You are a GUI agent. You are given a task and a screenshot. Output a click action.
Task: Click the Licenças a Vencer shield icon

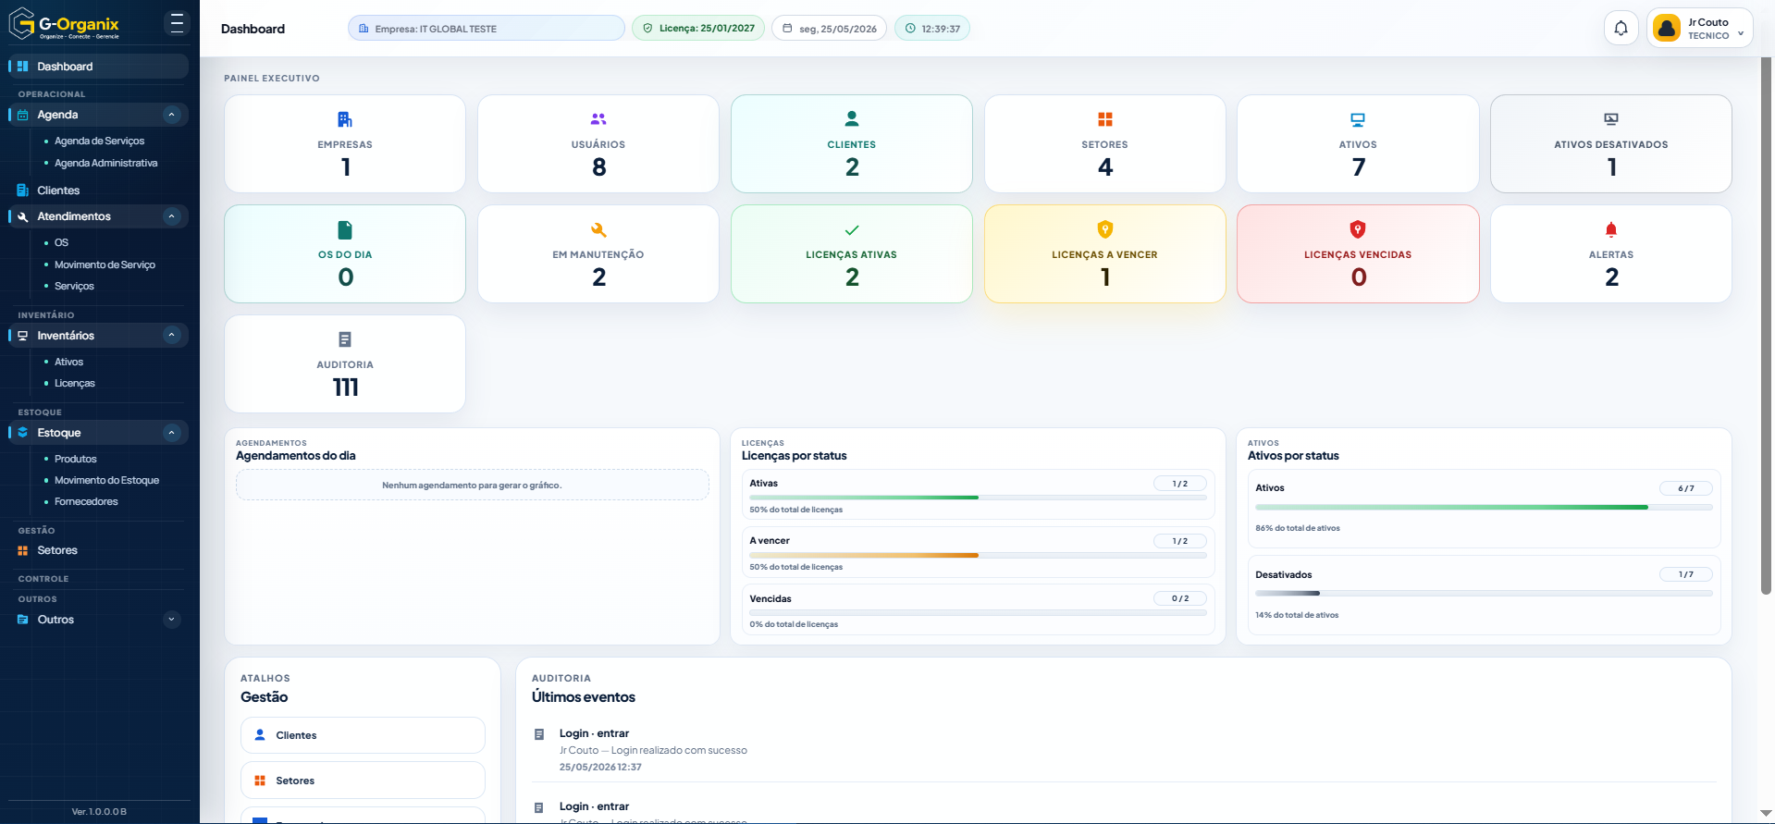click(1105, 229)
